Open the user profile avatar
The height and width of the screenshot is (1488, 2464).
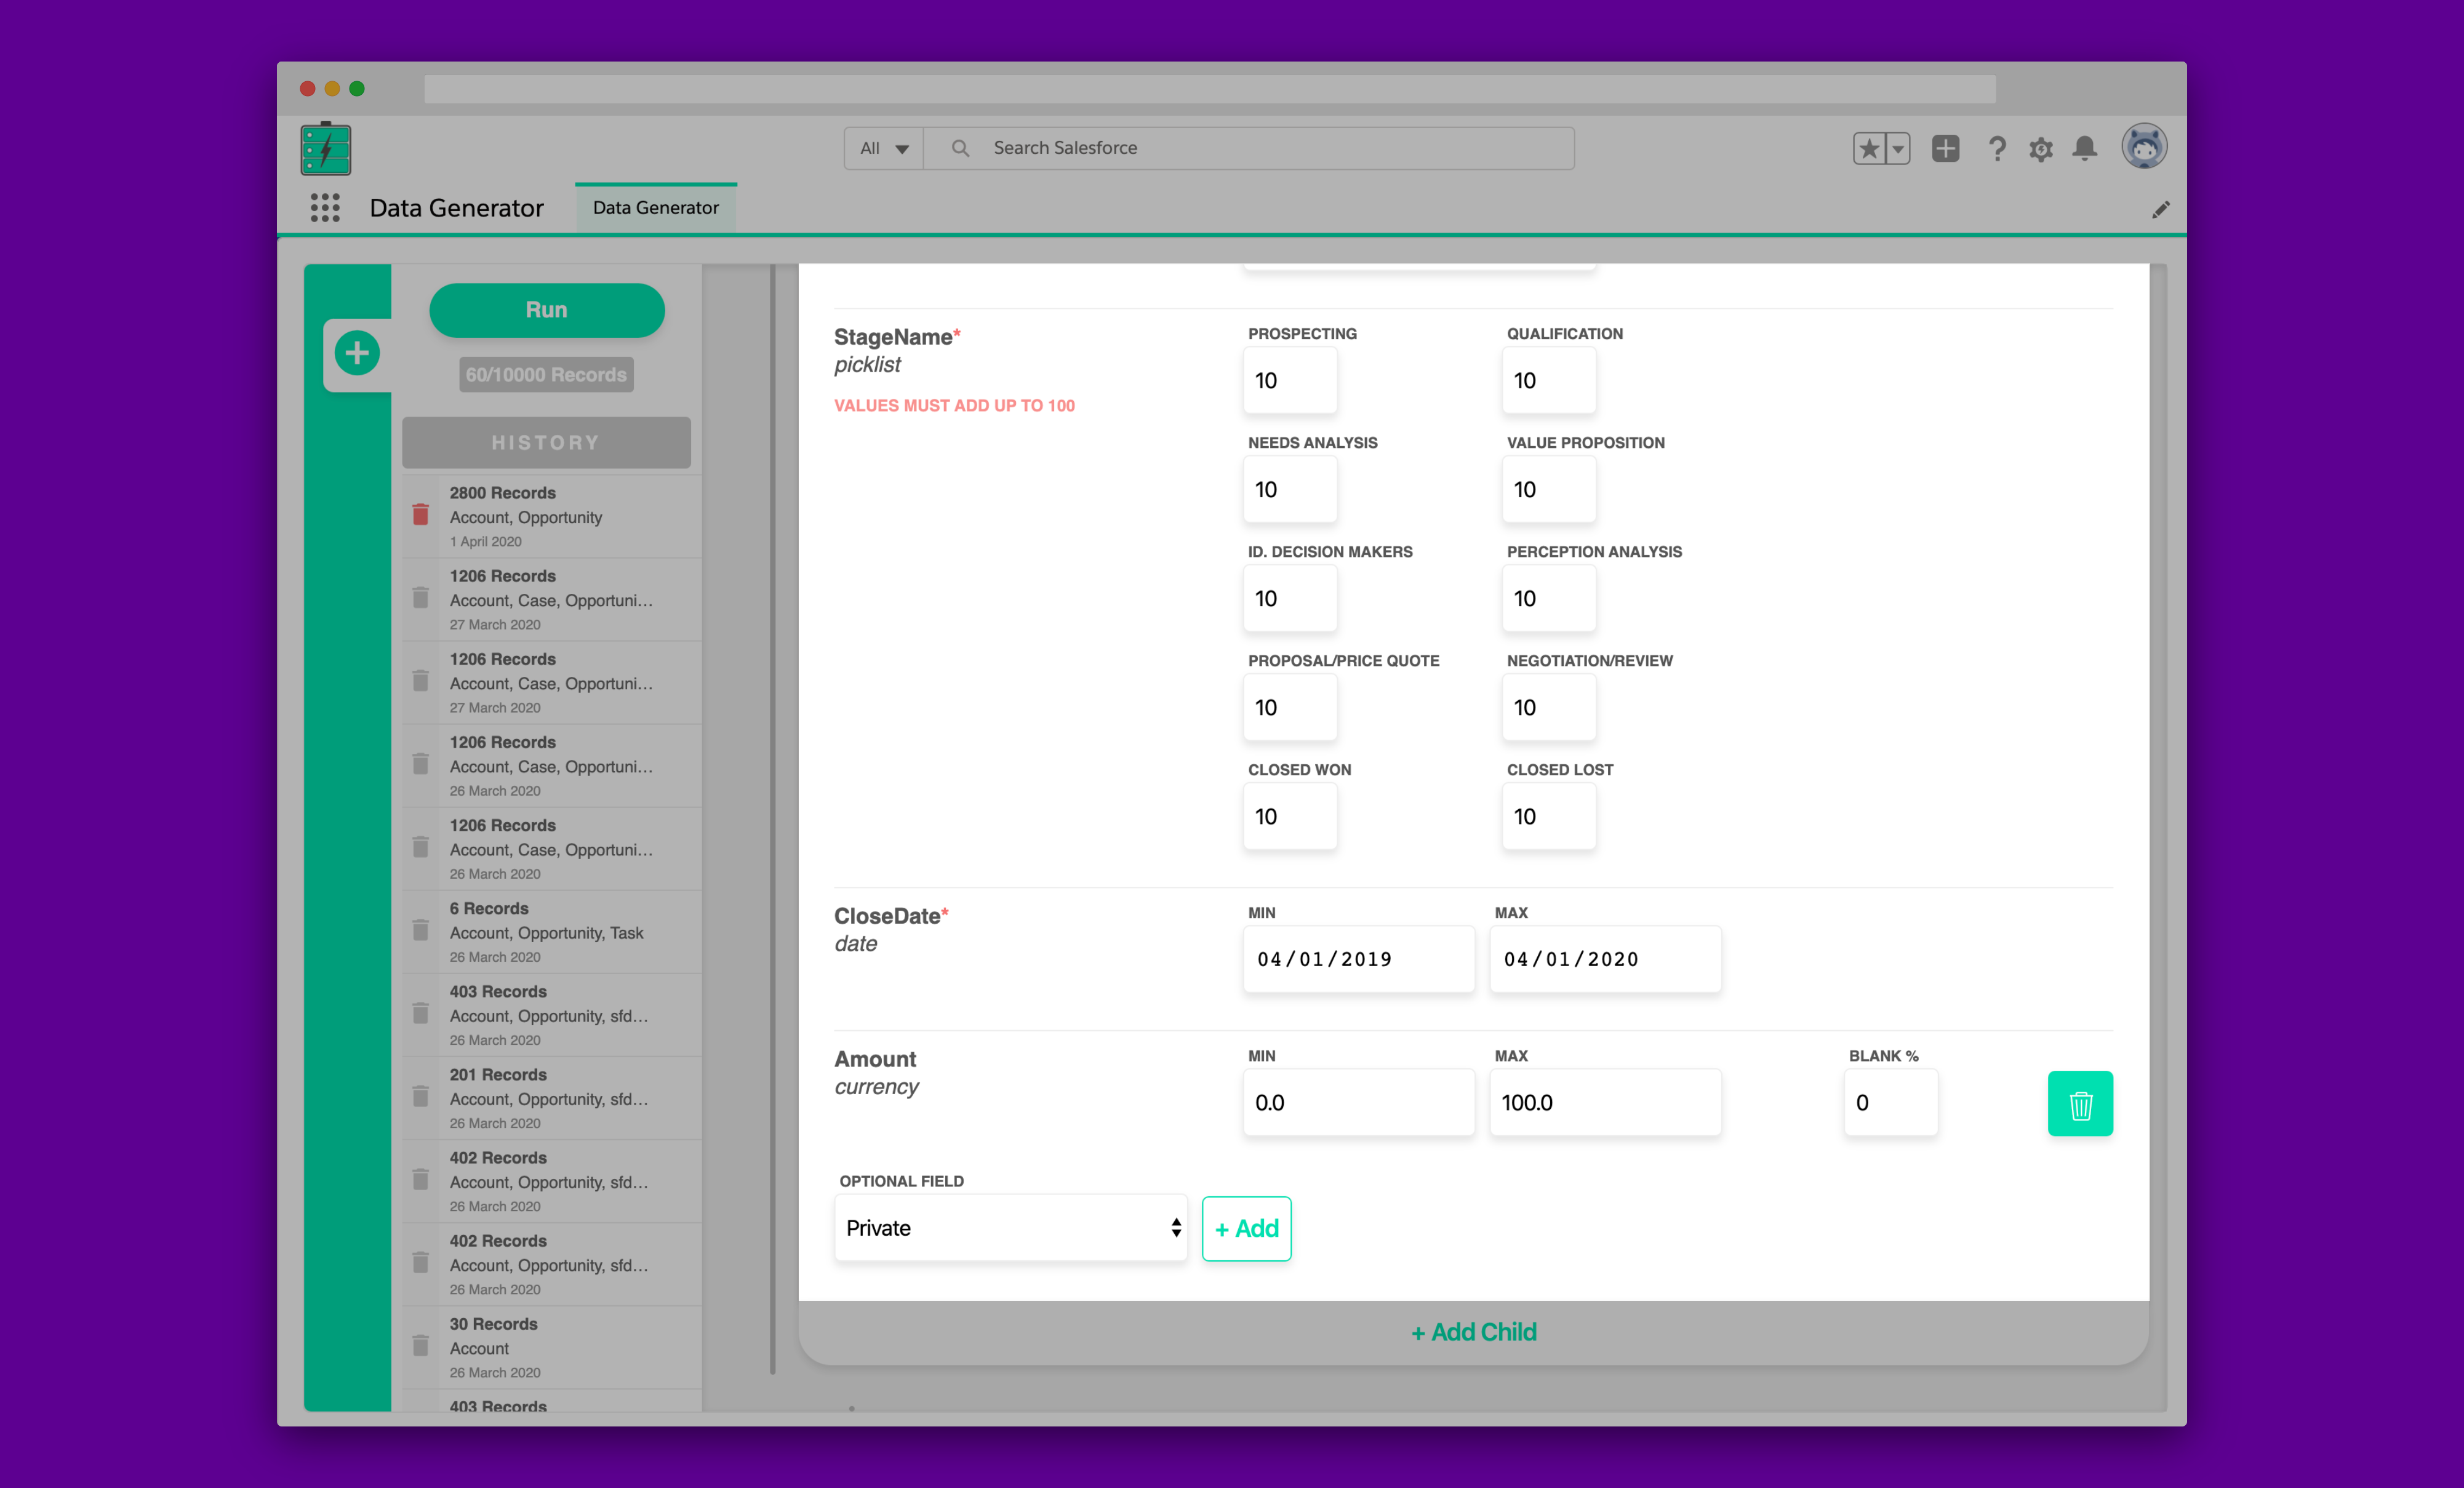tap(2143, 147)
